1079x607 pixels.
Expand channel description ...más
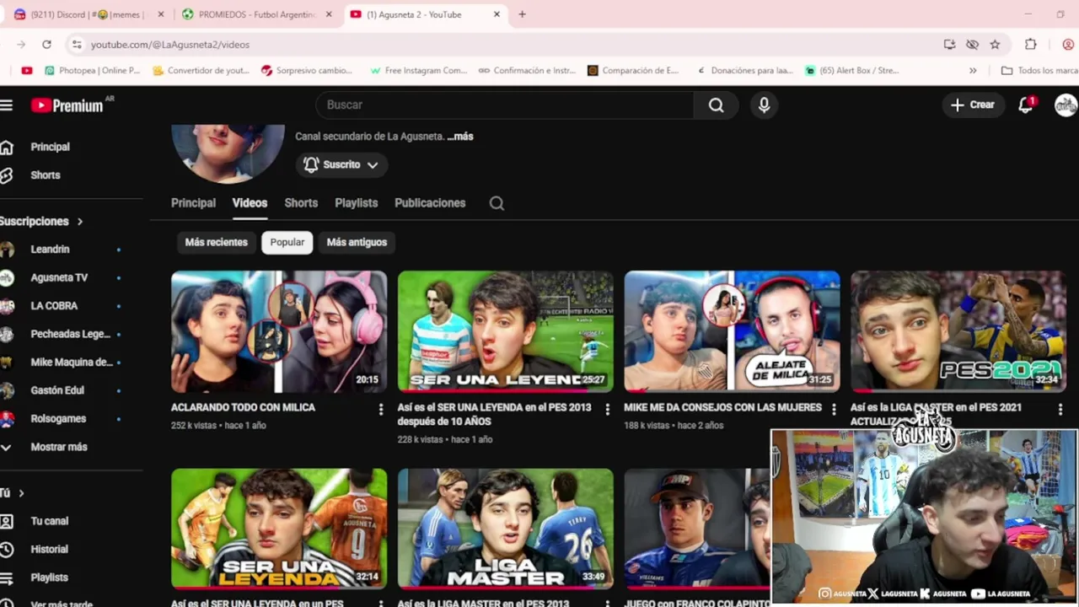tap(460, 137)
